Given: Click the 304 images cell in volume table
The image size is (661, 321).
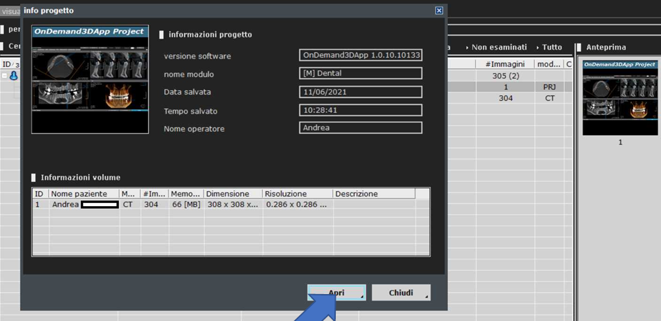Looking at the screenshot, I should (154, 205).
